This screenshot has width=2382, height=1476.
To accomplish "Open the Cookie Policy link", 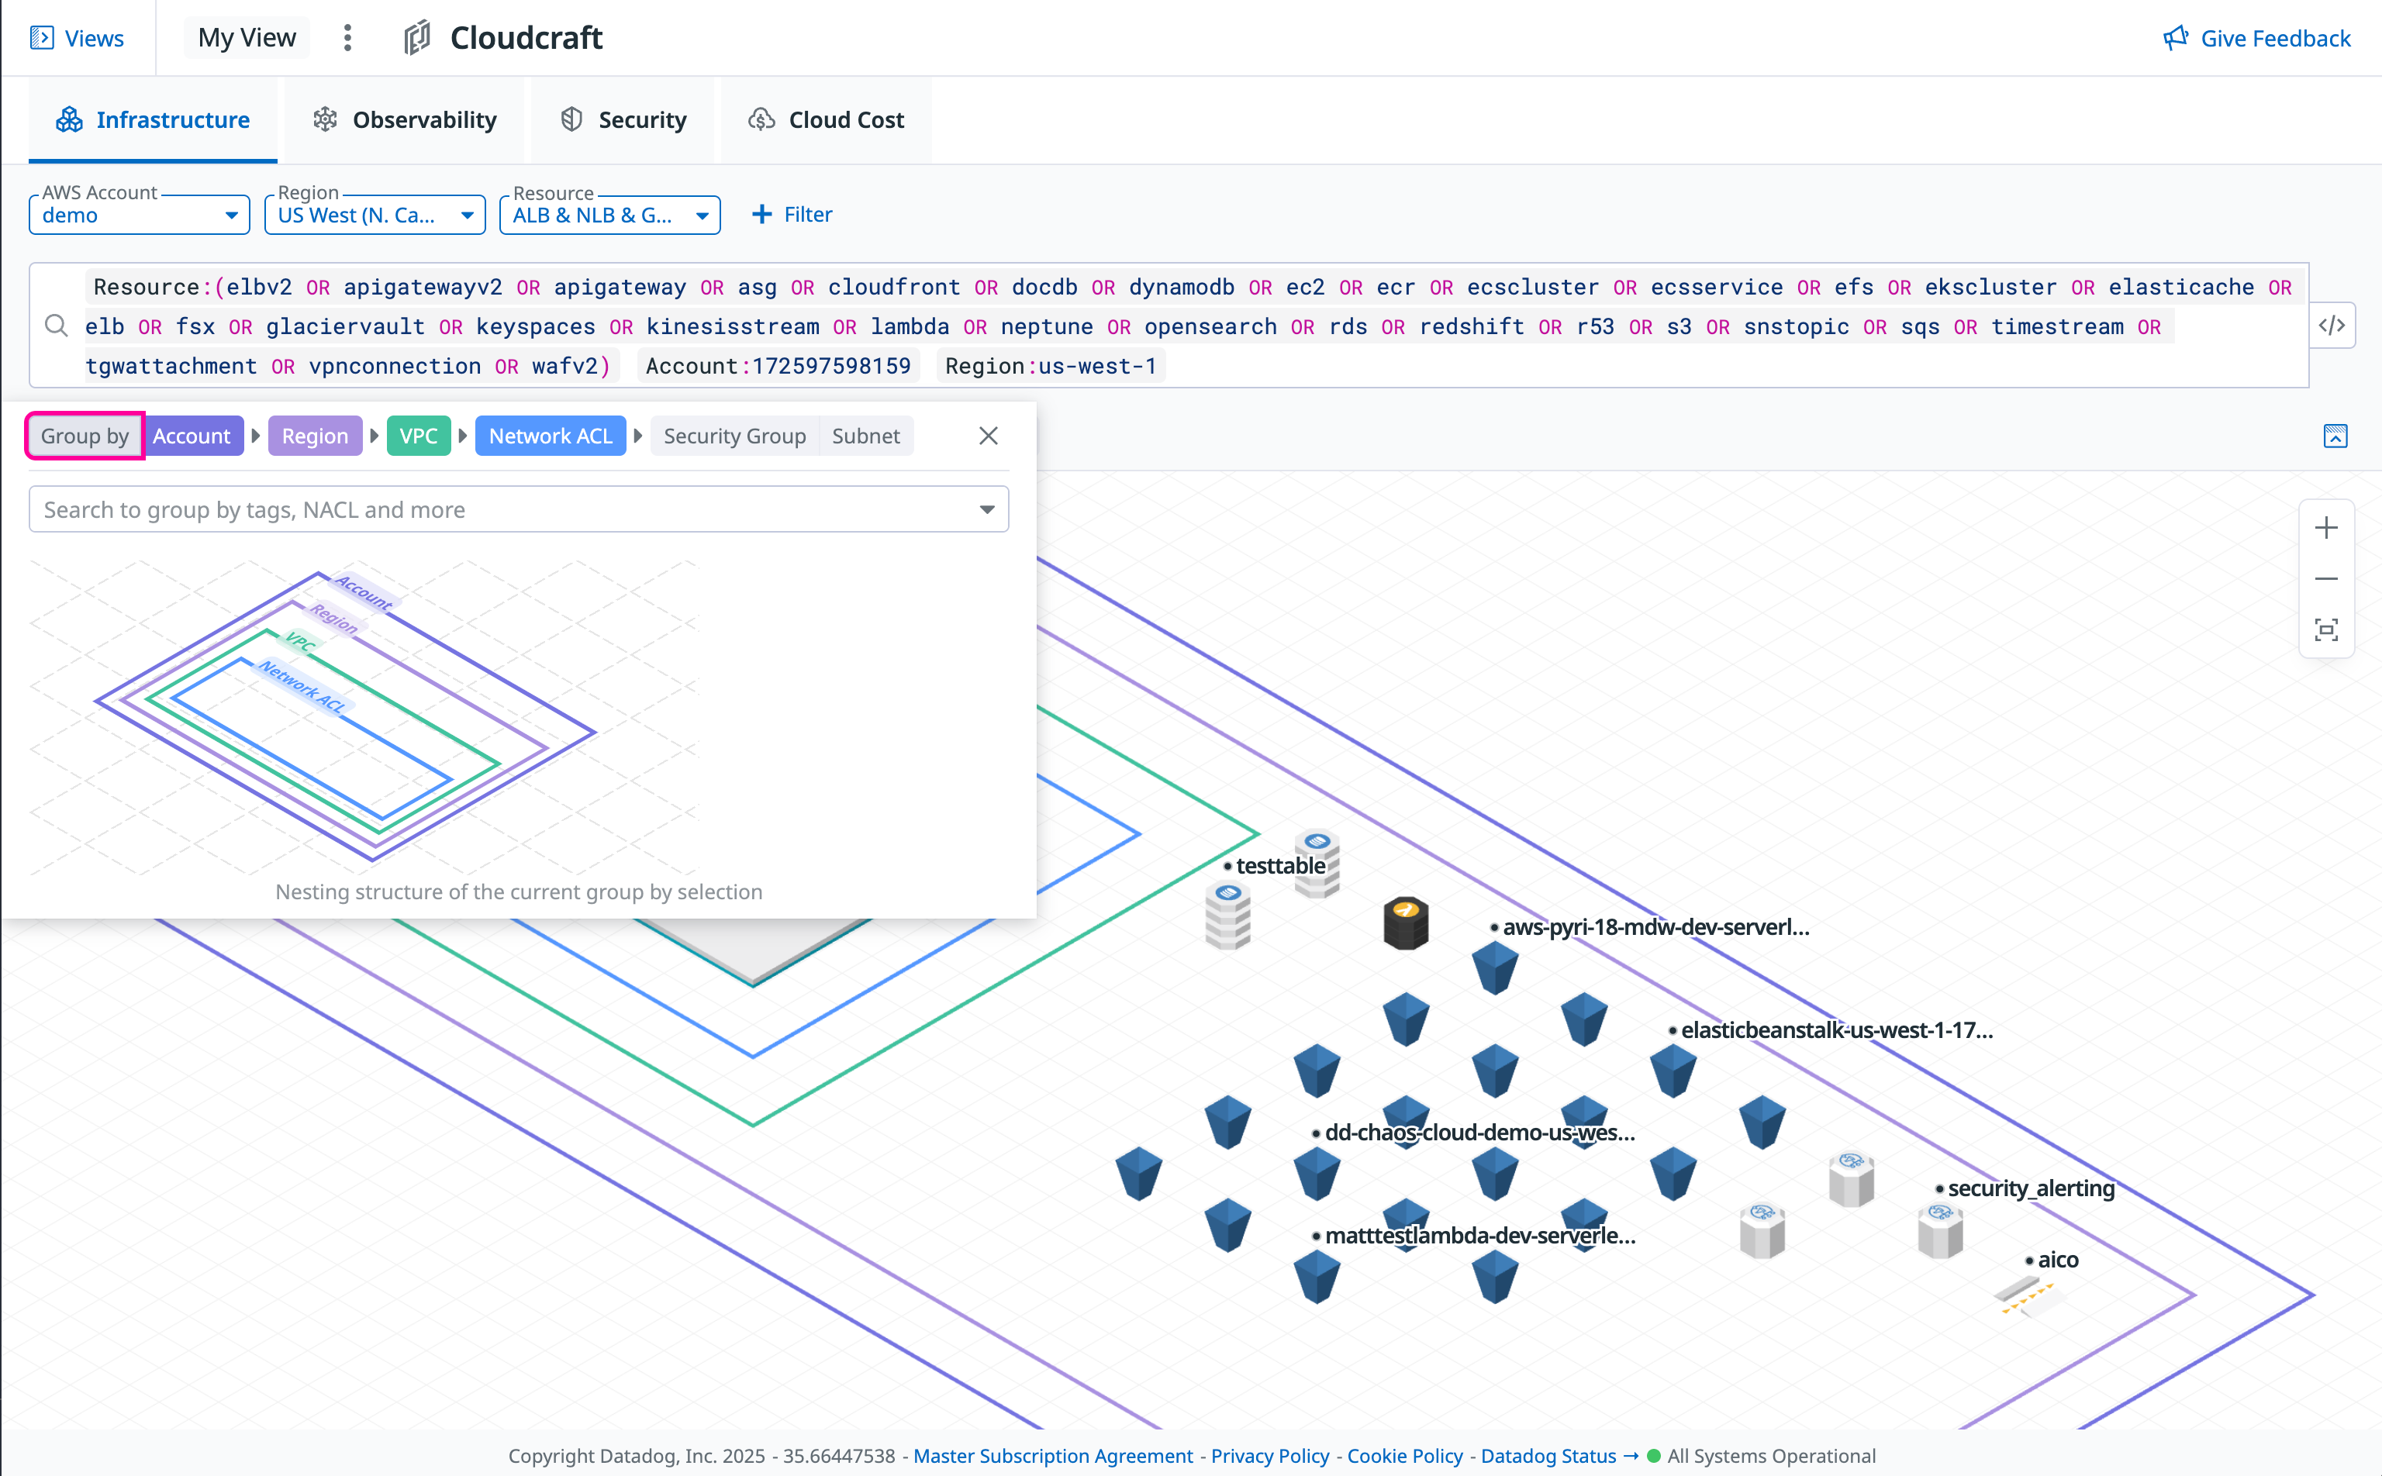I will click(x=1405, y=1456).
